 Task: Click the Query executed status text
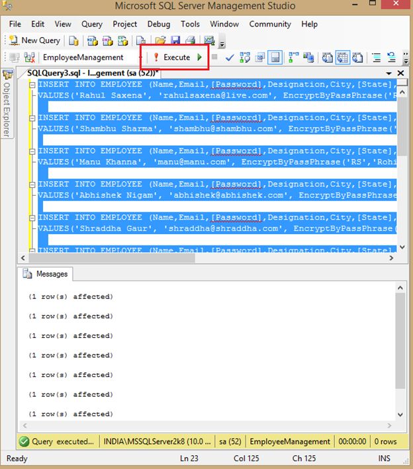pos(63,441)
